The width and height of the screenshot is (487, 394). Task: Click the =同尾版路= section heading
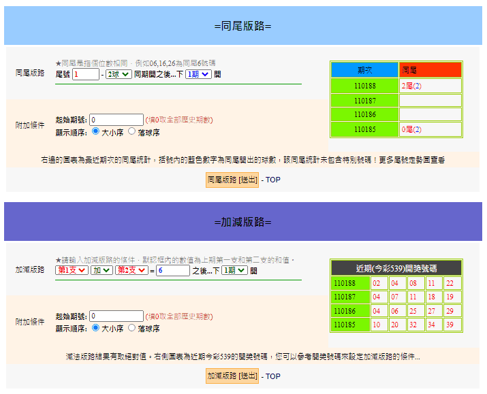[x=243, y=26]
